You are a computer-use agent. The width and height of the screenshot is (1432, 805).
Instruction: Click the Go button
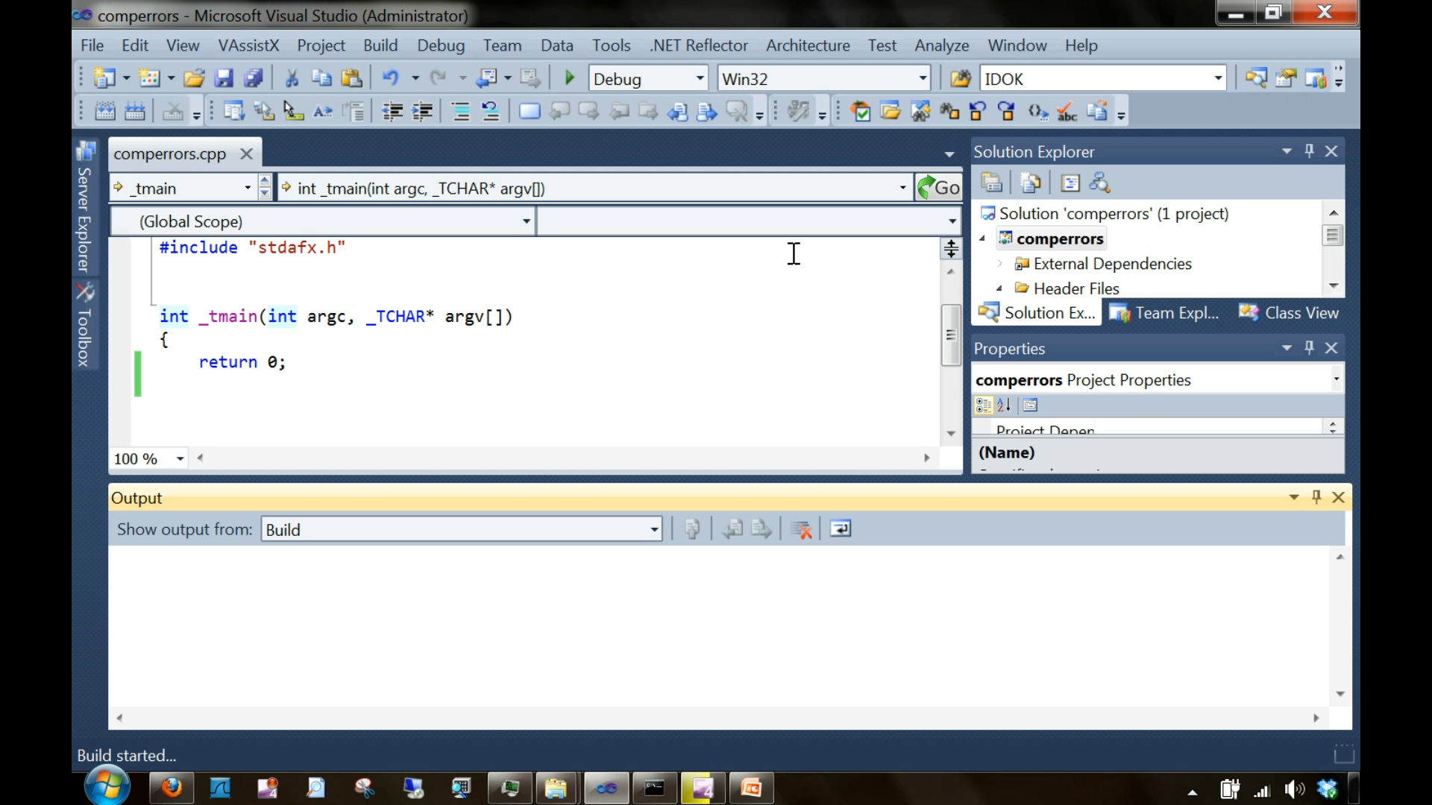[x=939, y=189]
